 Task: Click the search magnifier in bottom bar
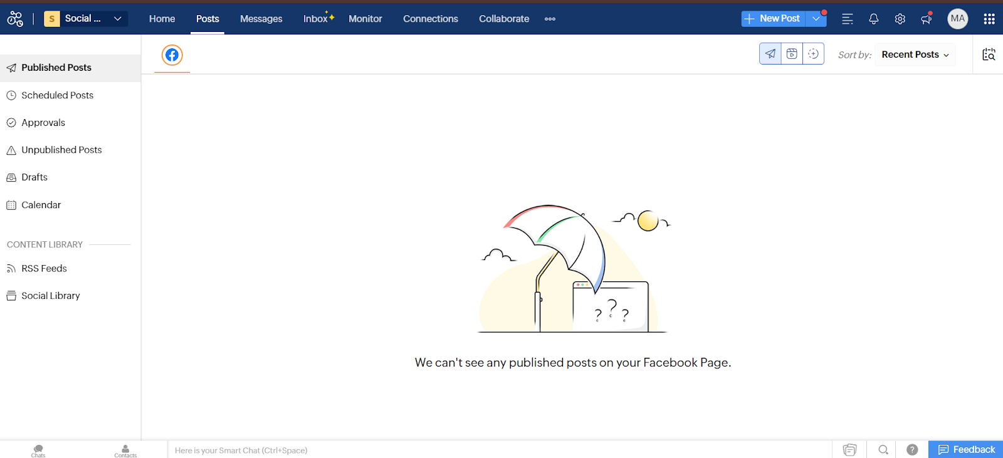[883, 449]
